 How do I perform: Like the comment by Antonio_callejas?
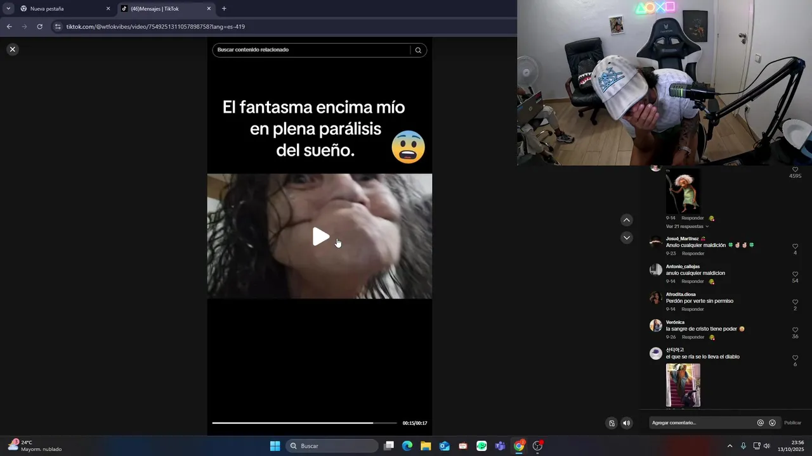click(x=795, y=274)
